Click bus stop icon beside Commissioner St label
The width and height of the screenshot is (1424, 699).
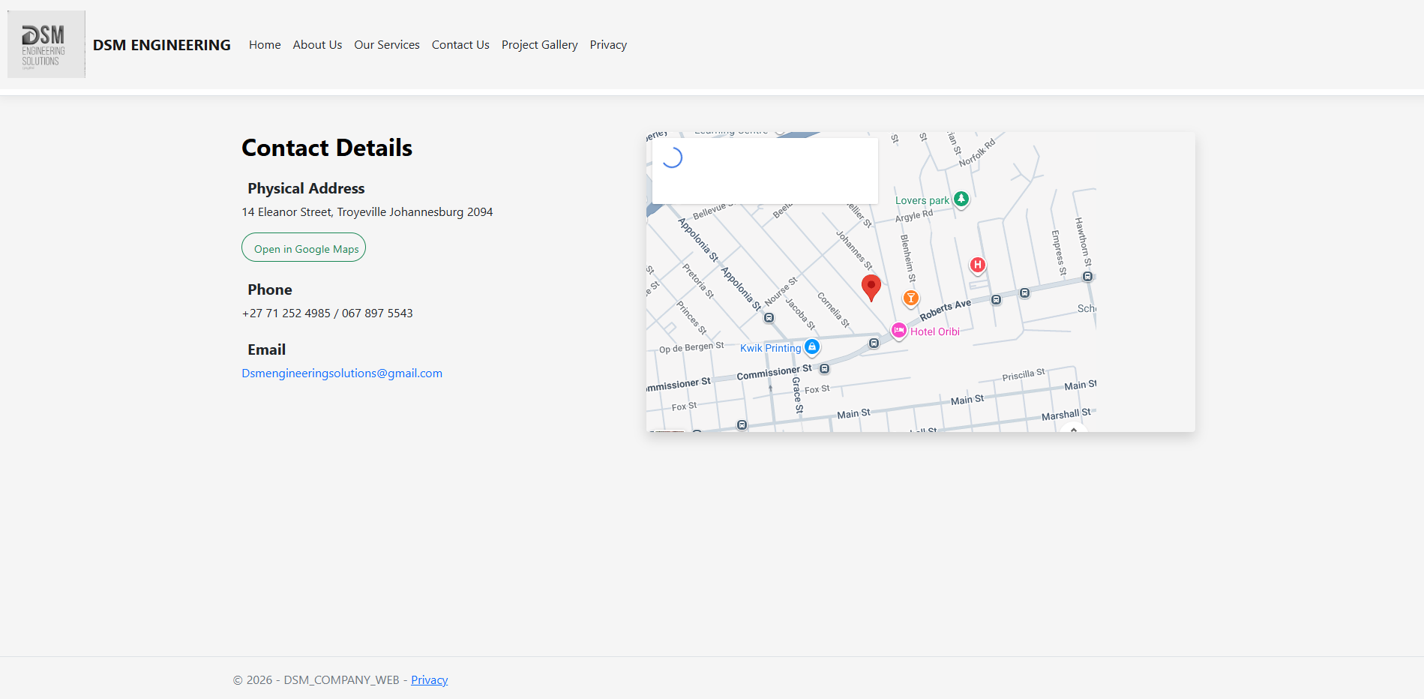(x=824, y=369)
